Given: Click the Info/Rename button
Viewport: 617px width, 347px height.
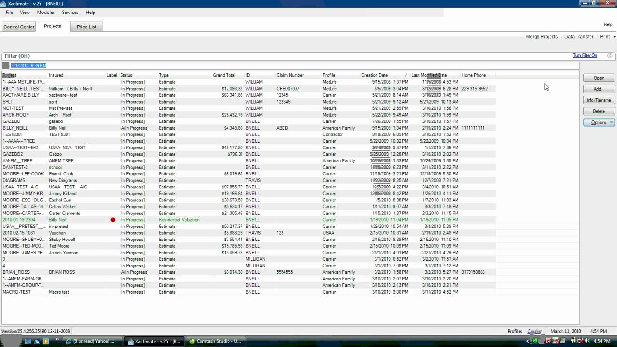Looking at the screenshot, I should 599,100.
